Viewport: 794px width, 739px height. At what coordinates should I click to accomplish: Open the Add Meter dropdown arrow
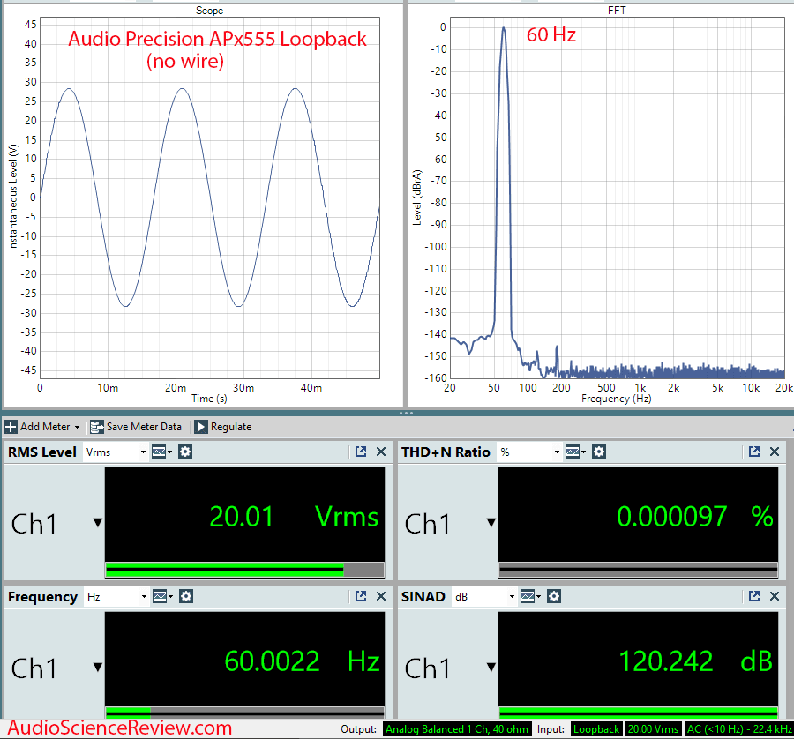tap(77, 427)
